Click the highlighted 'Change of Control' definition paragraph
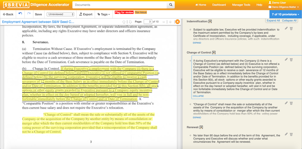302x149 pixels. pos(89,123)
